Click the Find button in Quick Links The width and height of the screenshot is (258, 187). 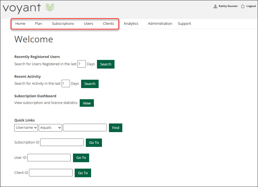pyautogui.click(x=116, y=128)
